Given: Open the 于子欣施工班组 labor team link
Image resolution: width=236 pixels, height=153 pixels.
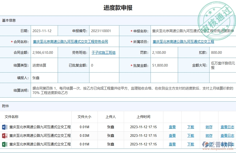Looking at the screenshot, I should (103, 52).
